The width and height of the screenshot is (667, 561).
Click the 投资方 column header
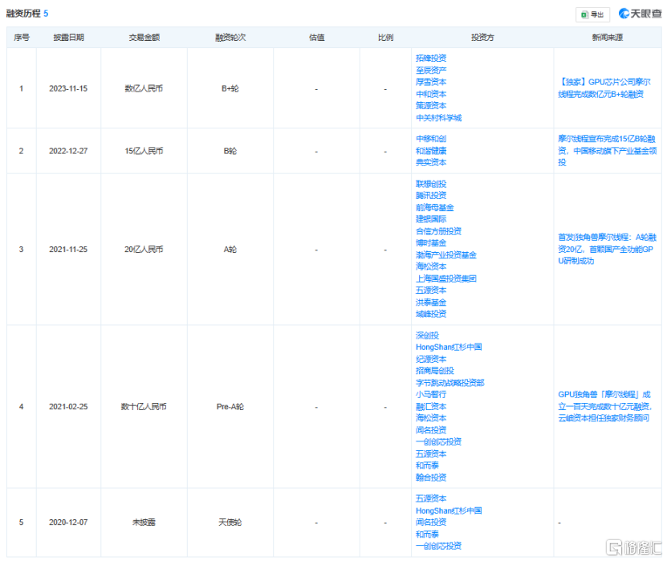(482, 38)
